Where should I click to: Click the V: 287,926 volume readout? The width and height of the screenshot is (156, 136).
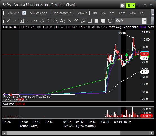coord(99,27)
